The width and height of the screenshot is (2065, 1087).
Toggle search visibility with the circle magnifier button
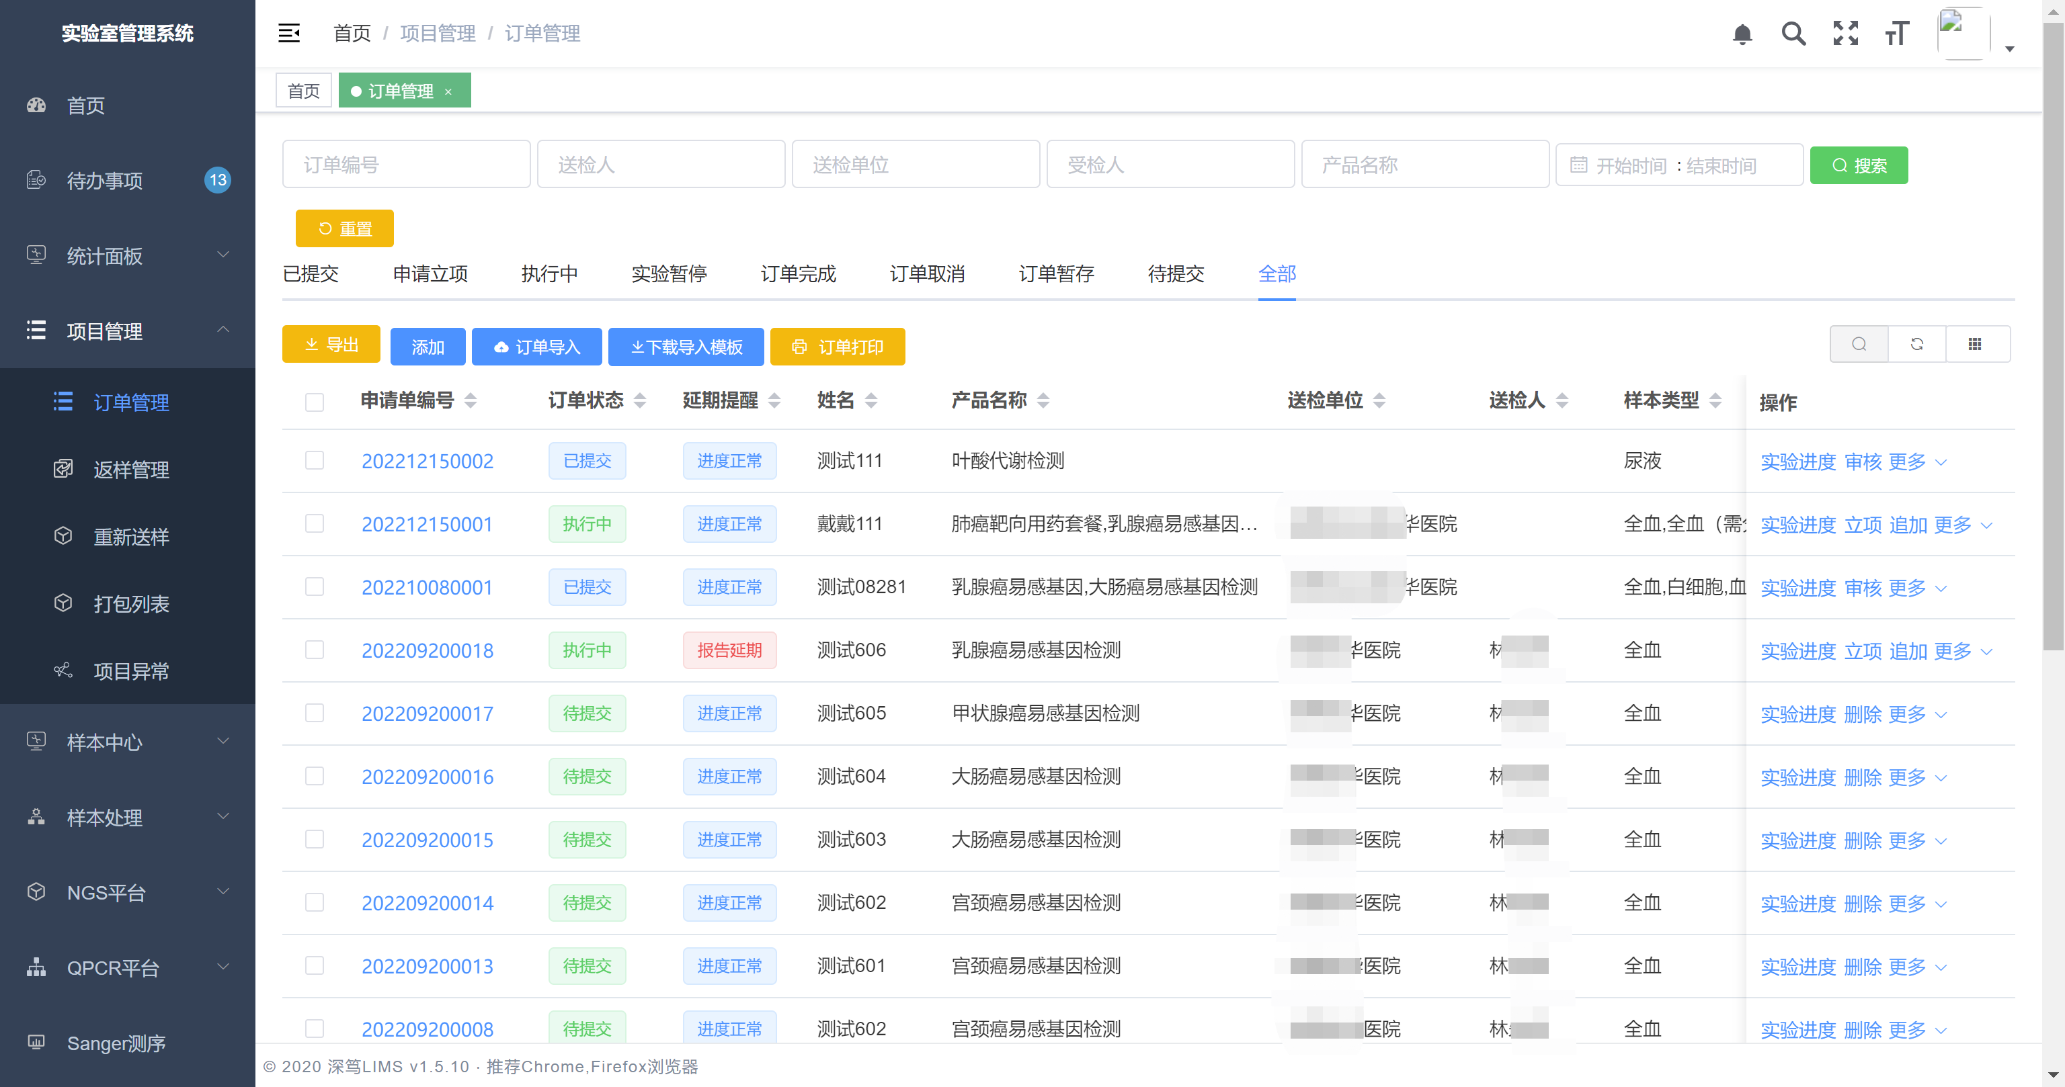1858,344
